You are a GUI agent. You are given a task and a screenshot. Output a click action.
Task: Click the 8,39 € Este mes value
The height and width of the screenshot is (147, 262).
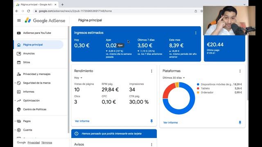176,45
